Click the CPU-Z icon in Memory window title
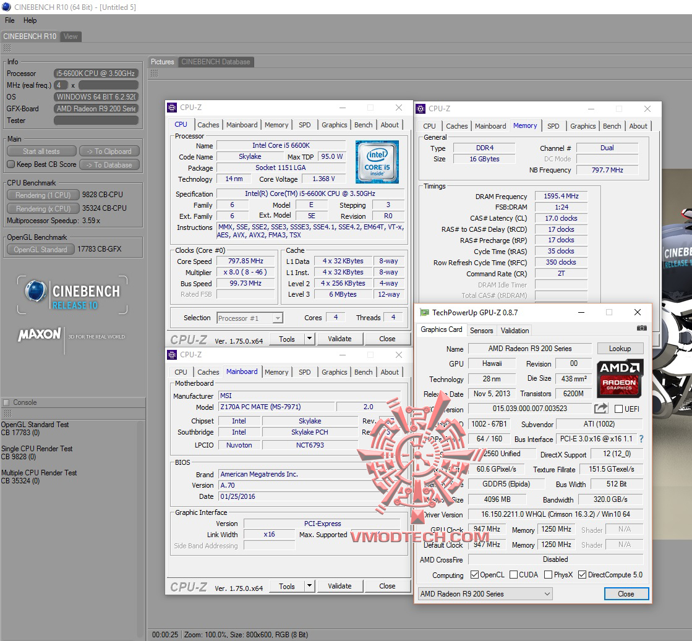This screenshot has width=692, height=641. 421,109
